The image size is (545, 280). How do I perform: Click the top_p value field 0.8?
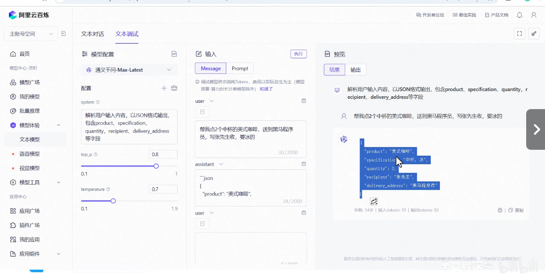pos(163,154)
